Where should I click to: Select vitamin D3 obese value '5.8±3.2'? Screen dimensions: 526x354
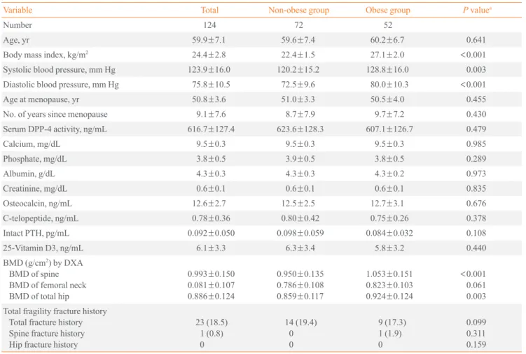[x=389, y=248]
